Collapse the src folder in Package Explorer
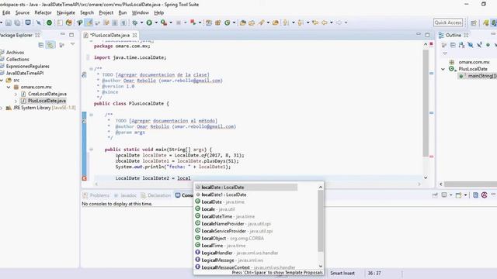This screenshot has height=279, width=497. click(x=2, y=81)
